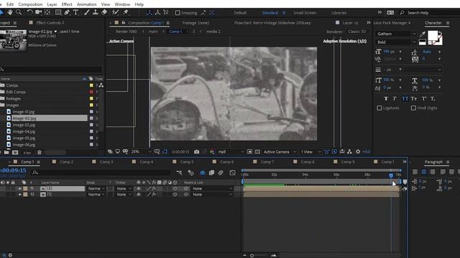Switch to the Effect Controls panel tab

pyautogui.click(x=50, y=22)
